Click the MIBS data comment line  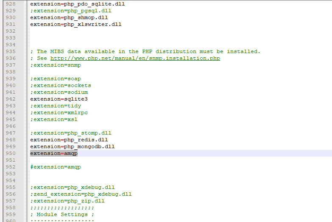point(145,51)
